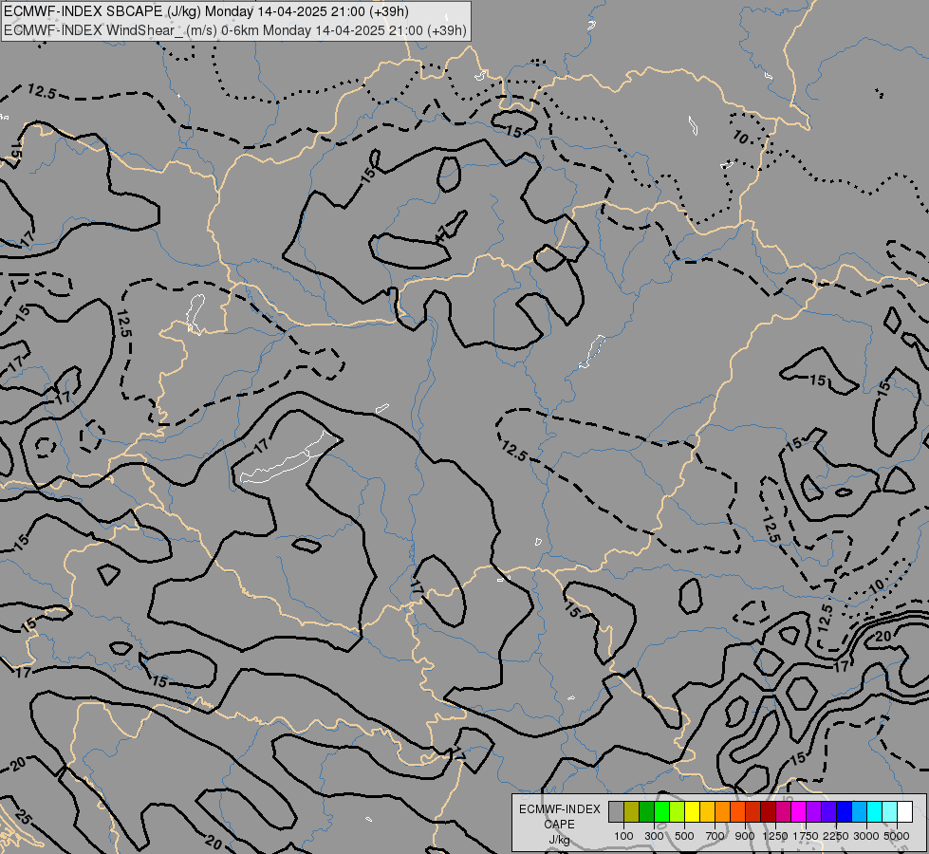
Task: Click the '900' legend tick value
Action: pos(745,836)
